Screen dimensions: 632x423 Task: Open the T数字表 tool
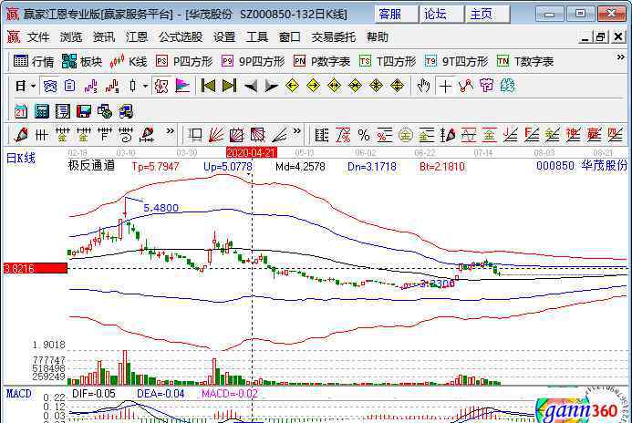pyautogui.click(x=525, y=61)
